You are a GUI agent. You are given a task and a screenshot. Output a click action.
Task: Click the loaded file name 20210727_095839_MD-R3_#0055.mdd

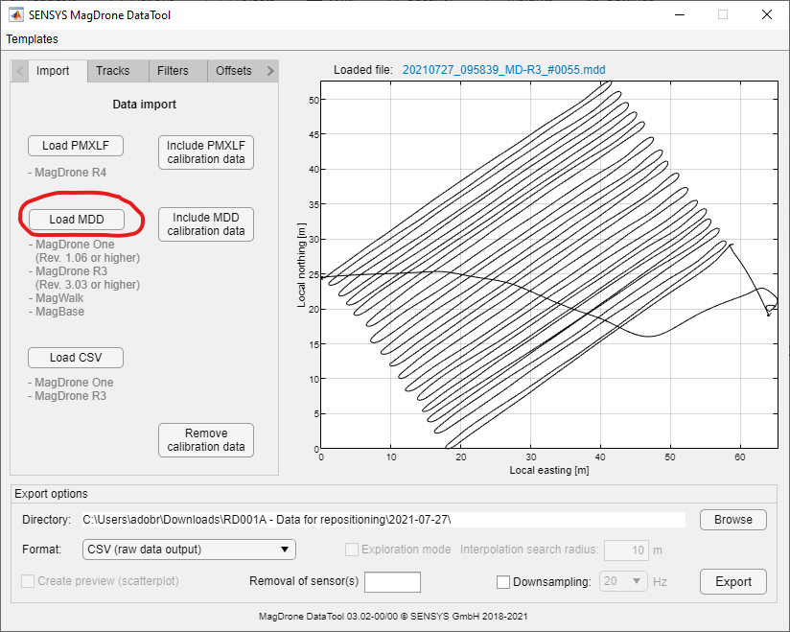pos(504,70)
